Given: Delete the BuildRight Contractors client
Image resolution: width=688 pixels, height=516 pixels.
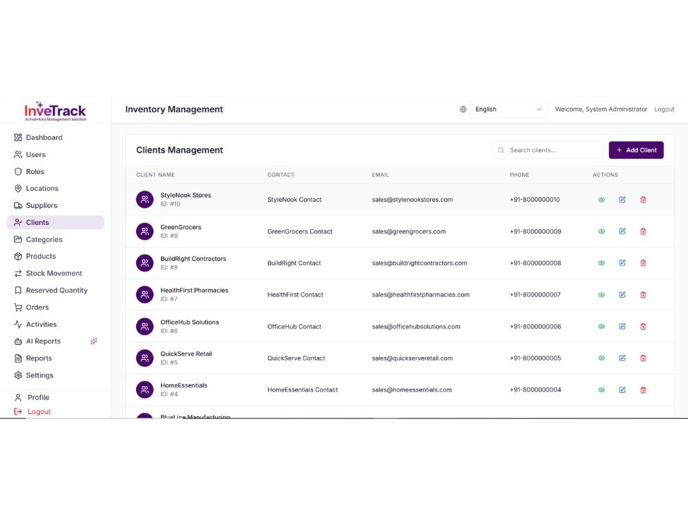Looking at the screenshot, I should [643, 263].
